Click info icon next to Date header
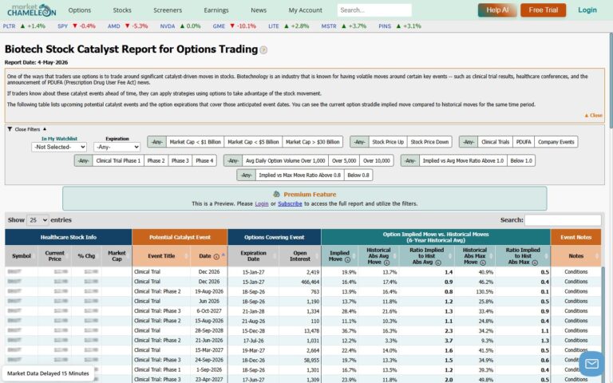The image size is (613, 383). tap(216, 257)
